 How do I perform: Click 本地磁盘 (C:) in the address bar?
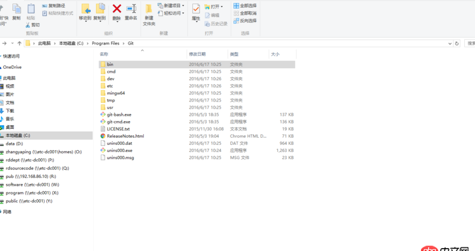[71, 43]
